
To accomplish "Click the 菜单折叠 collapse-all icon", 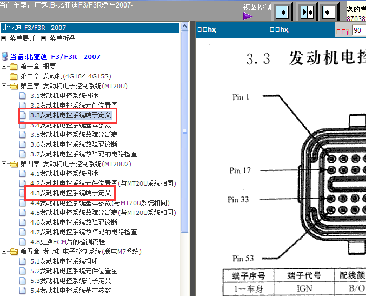I will pyautogui.click(x=43, y=38).
